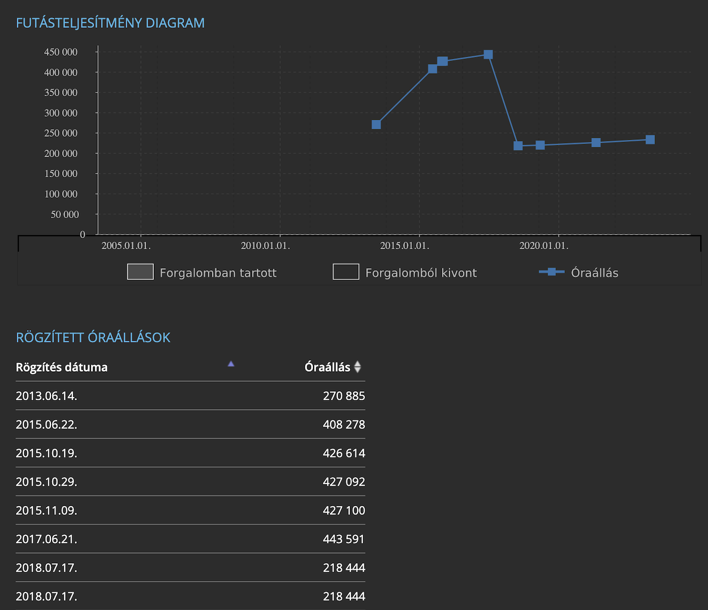Click the 100 000 y-axis label
The height and width of the screenshot is (610, 708).
tap(61, 194)
